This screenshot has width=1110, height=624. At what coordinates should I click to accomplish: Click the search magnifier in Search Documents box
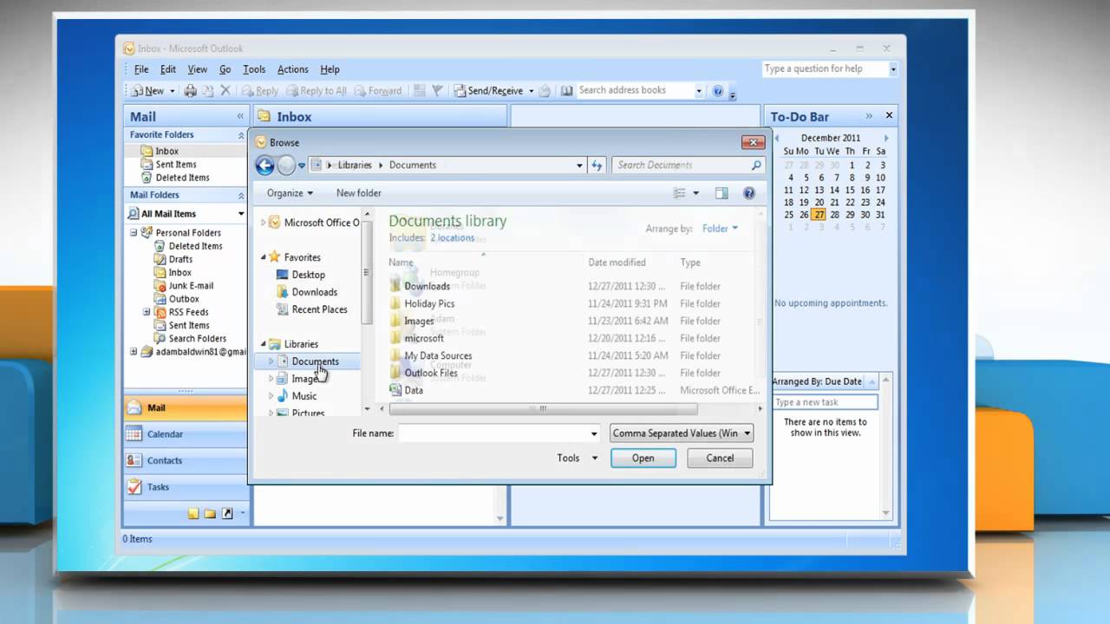pyautogui.click(x=755, y=165)
